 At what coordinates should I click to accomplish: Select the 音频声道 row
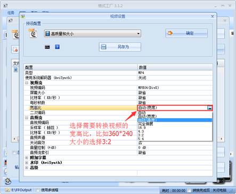pos(80,138)
